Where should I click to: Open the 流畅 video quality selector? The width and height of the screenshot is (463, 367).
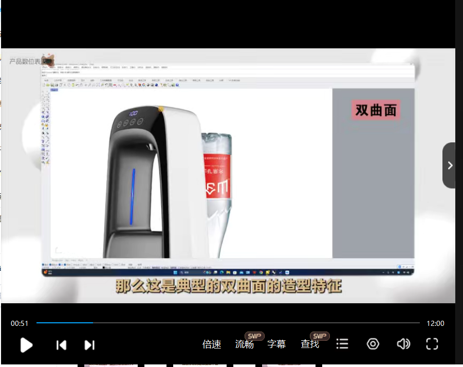[245, 344]
